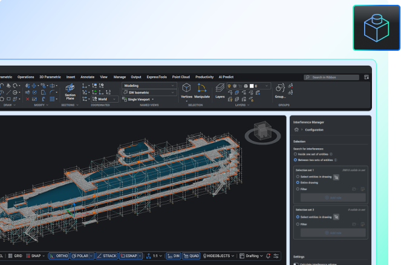Open the Layers panel button
401x265 pixels.
click(x=220, y=91)
